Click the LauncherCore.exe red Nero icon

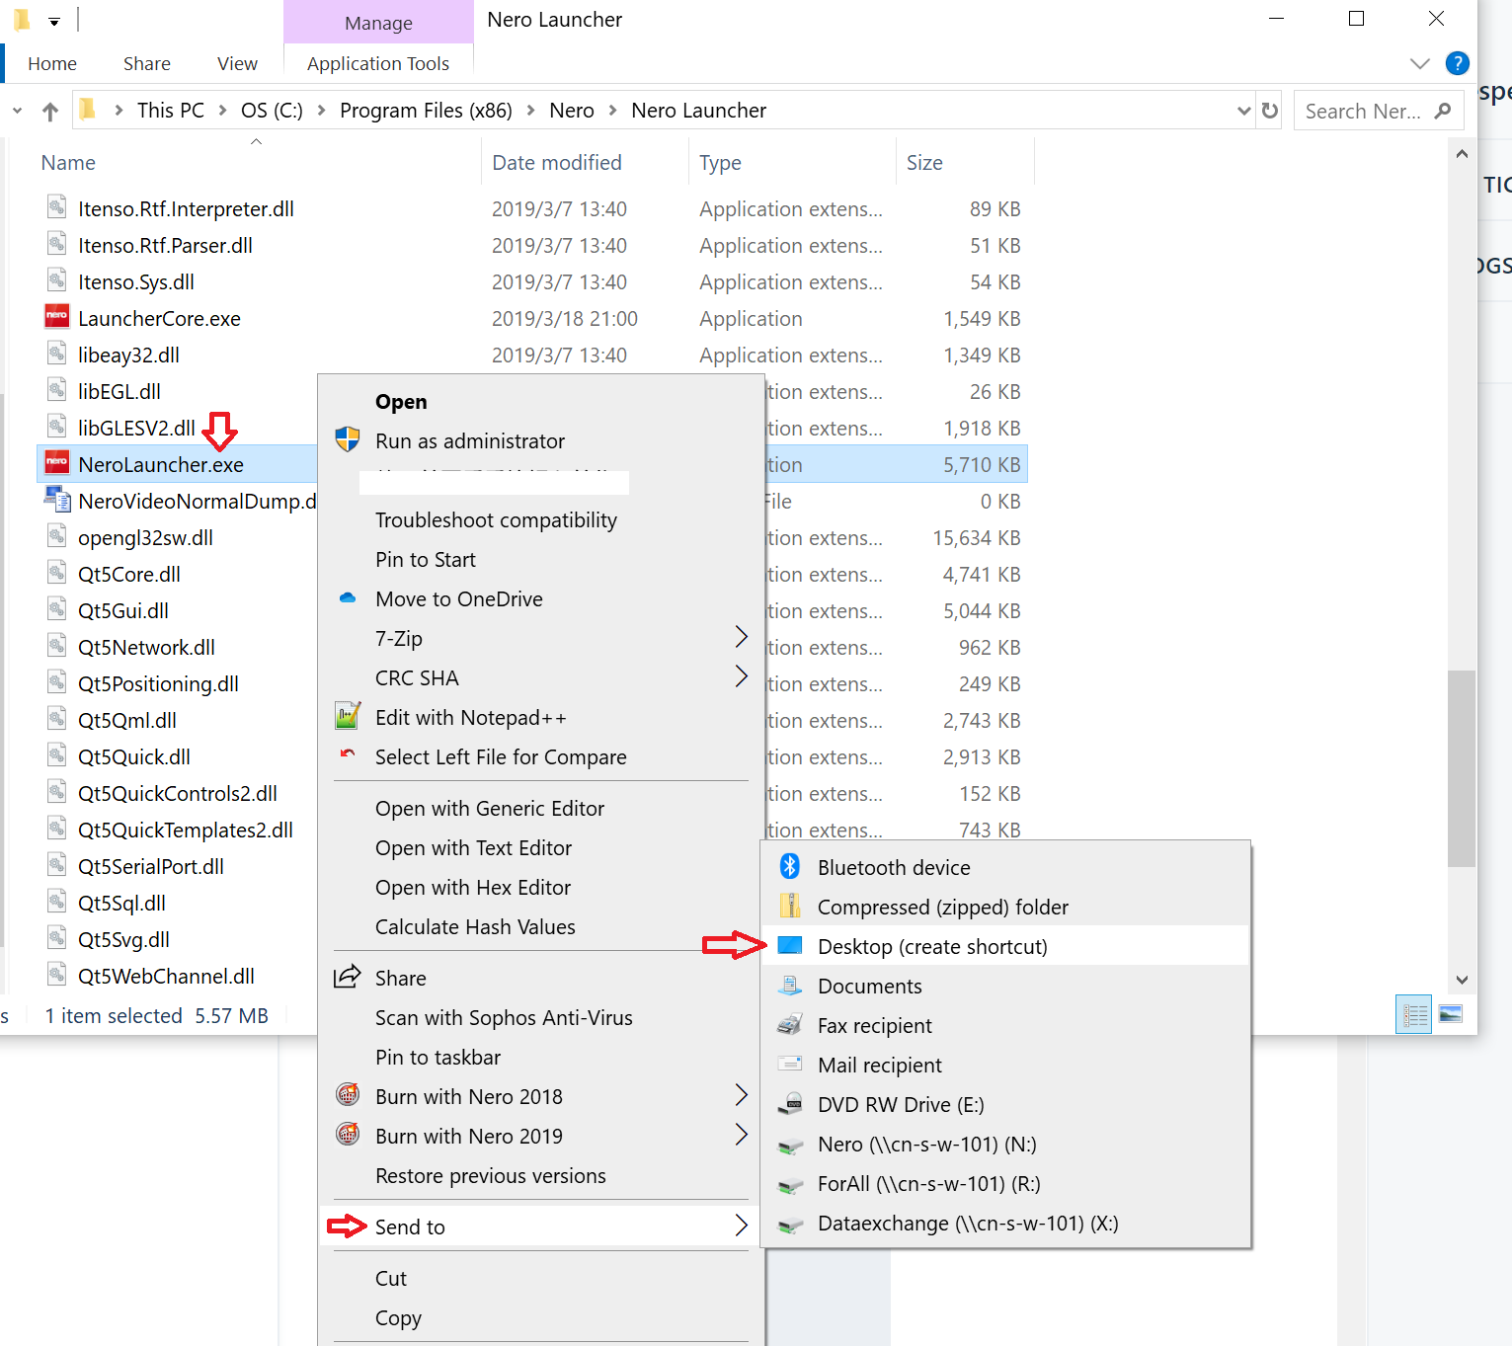pyautogui.click(x=57, y=315)
